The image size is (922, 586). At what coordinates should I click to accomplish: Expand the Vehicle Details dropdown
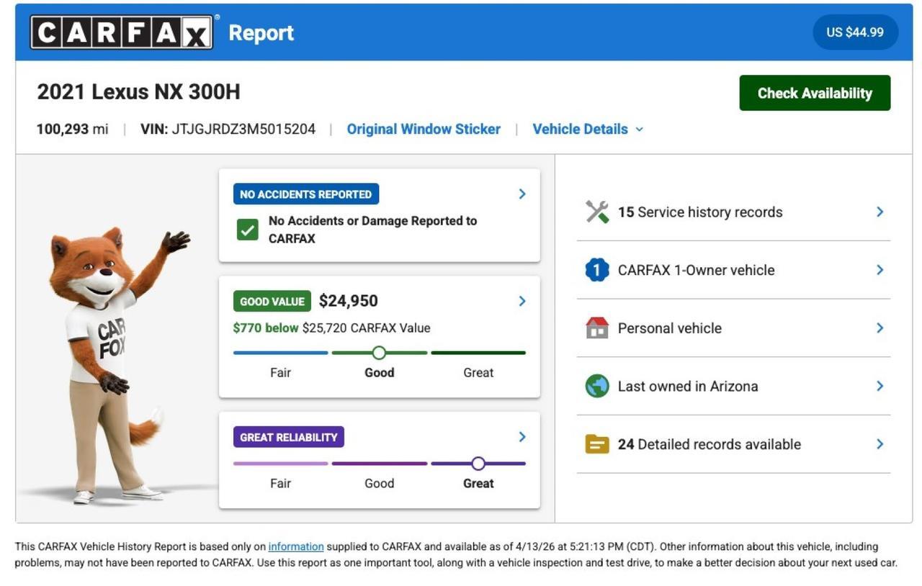tap(586, 128)
